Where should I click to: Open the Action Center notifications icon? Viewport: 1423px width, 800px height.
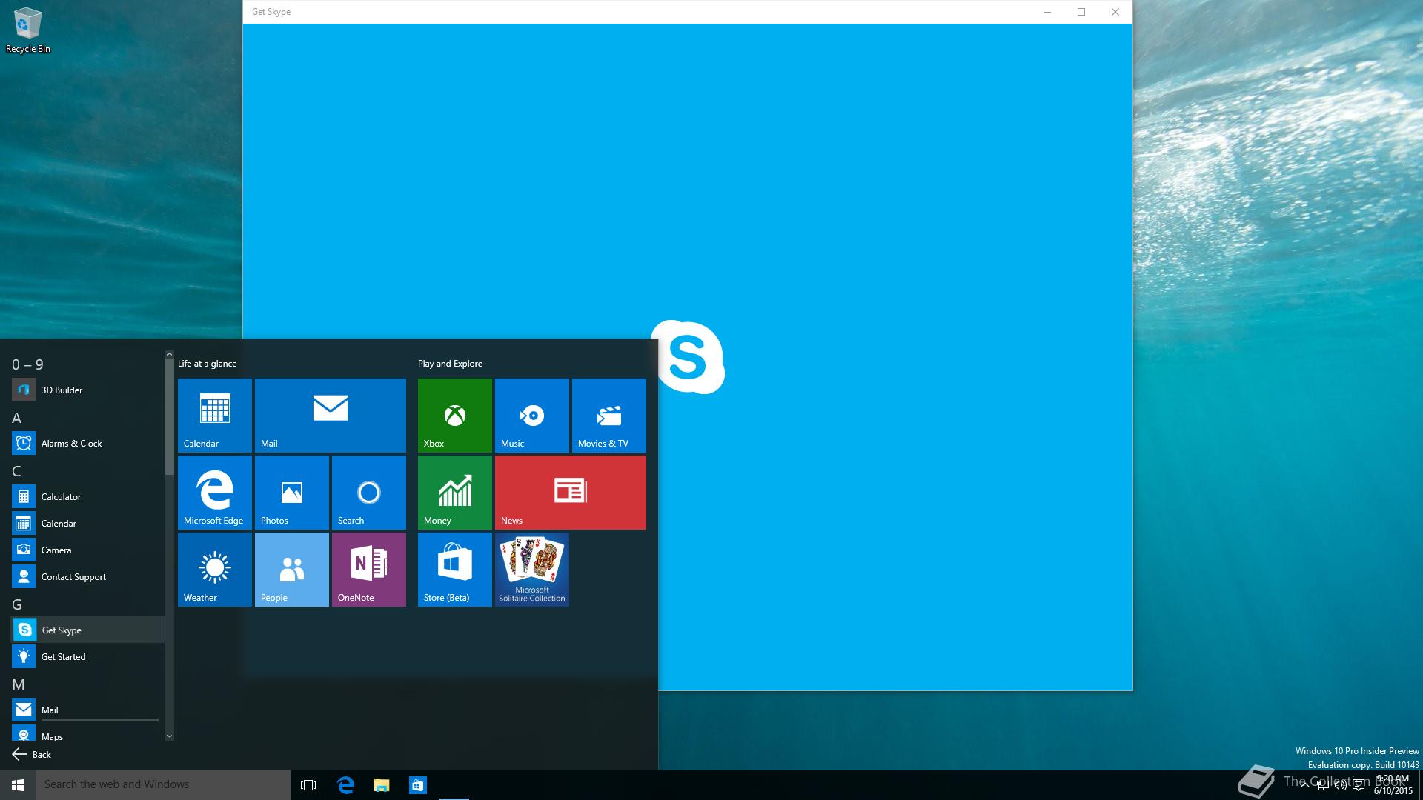[x=1359, y=785]
